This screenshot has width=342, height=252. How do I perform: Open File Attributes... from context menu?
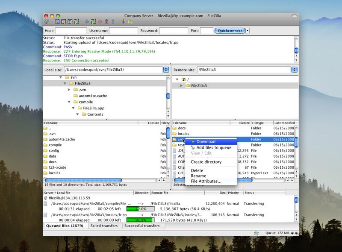click(211, 182)
